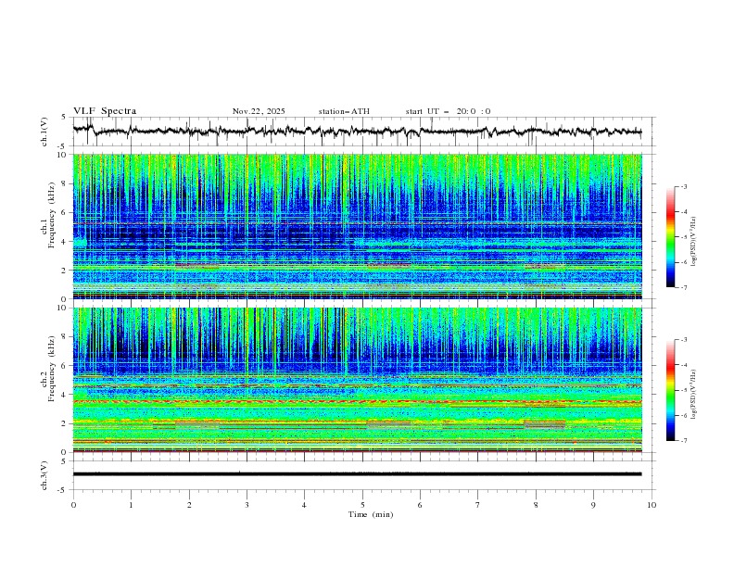Click the ch.1 colorbar 'log(PSD)(V²/Hz)' label
Image resolution: width=734 pixels, height=567 pixels.
694,242
